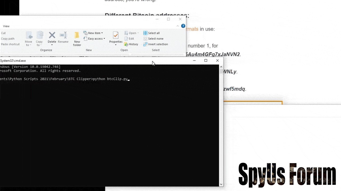Maximize the cmd.exe window
This screenshot has height=191, width=341.
[x=206, y=61]
